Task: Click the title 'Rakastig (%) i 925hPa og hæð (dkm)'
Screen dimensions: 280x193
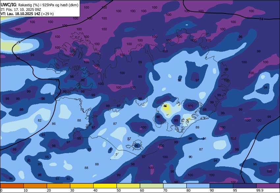Action: [x=48, y=5]
